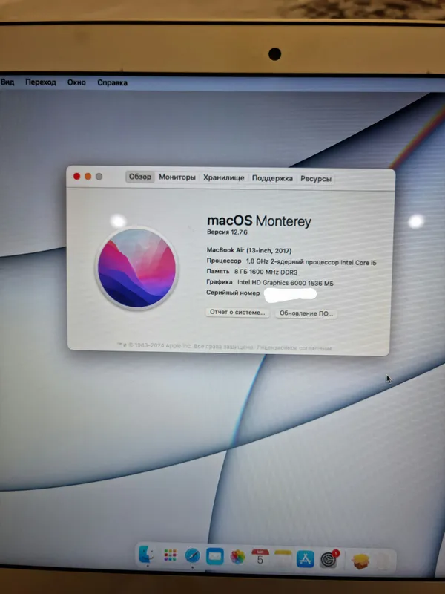The height and width of the screenshot is (594, 445).
Task: Open Launchpad in the Dock
Action: 171,555
